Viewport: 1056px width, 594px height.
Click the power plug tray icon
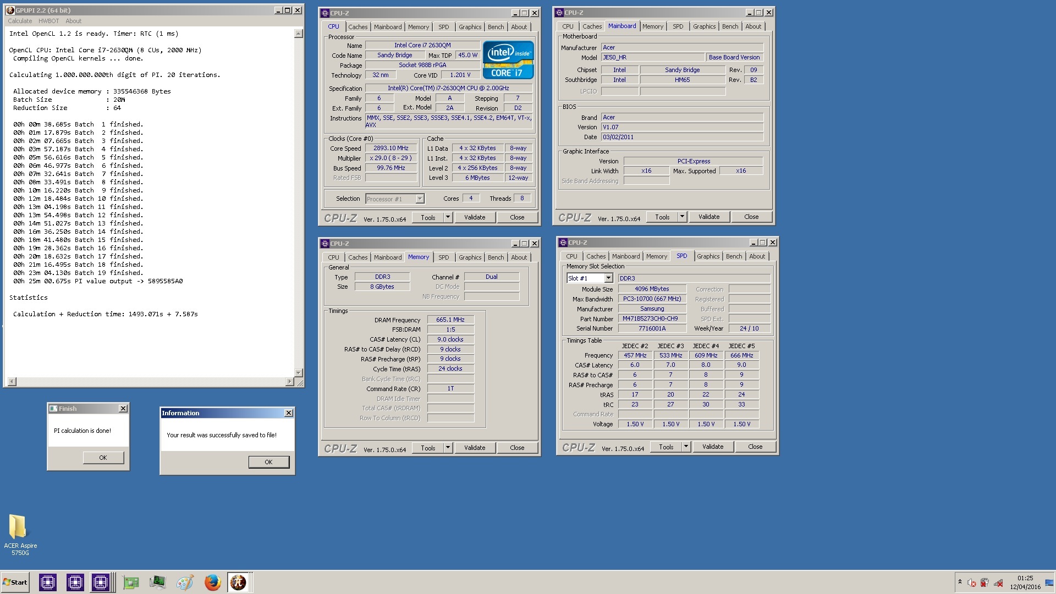[985, 582]
